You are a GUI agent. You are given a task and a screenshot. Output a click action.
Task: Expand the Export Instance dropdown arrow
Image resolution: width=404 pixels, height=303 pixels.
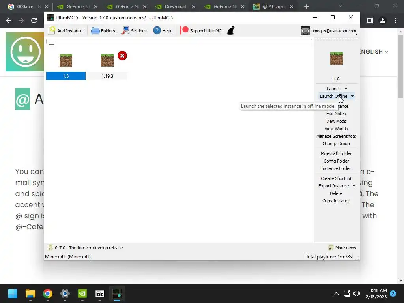pos(354,186)
